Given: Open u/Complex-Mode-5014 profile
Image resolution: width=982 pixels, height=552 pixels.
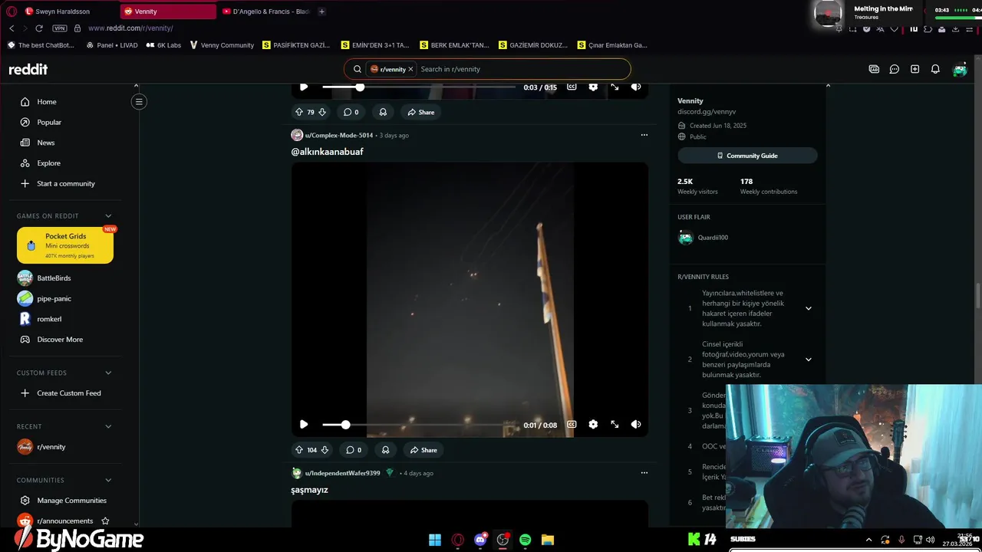Looking at the screenshot, I should point(339,135).
